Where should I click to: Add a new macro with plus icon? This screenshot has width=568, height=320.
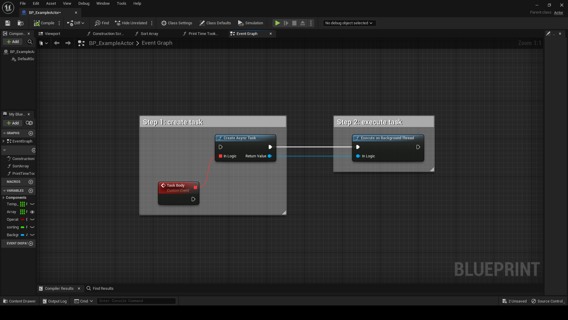[31, 182]
